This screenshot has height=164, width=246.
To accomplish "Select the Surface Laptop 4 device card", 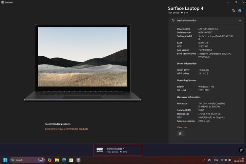I will pyautogui.click(x=117, y=150).
